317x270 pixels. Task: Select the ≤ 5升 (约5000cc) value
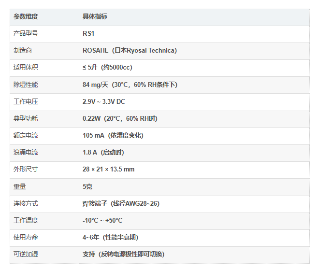click(x=107, y=67)
